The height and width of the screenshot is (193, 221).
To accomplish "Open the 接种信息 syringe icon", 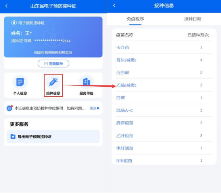I will [x=53, y=82].
